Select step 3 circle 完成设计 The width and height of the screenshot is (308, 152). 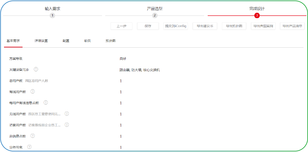pyautogui.click(x=257, y=15)
